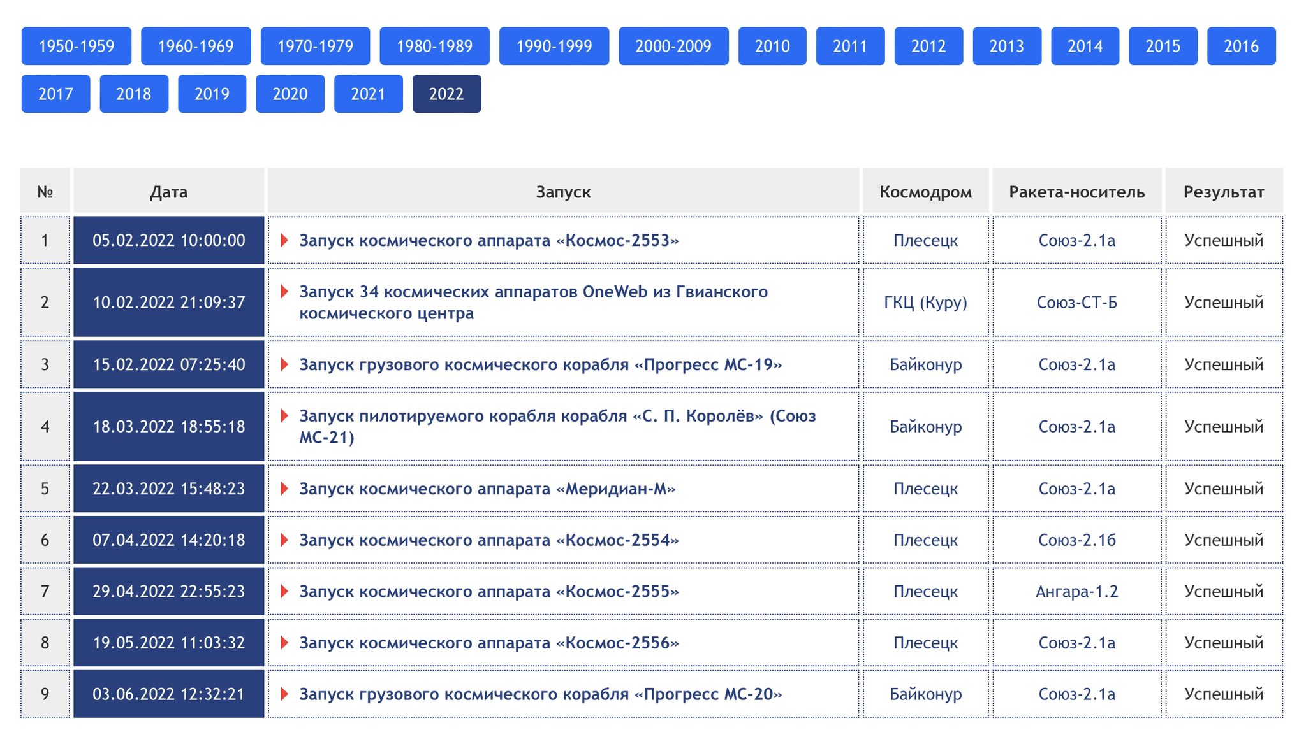
Task: Select the 2016 year button
Action: click(1241, 46)
